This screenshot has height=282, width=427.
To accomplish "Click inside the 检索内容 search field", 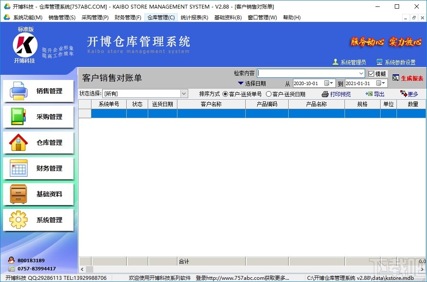I will tap(310, 73).
